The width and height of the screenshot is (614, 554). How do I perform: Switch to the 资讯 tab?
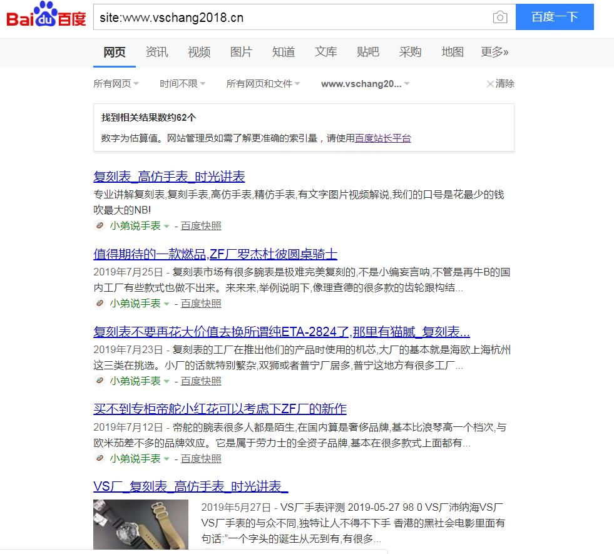pyautogui.click(x=156, y=52)
